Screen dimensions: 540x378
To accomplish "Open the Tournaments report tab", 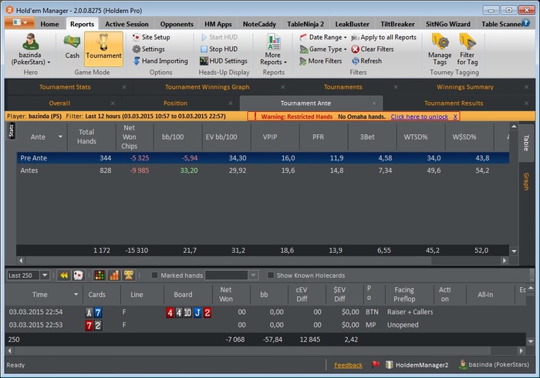I will coord(343,87).
